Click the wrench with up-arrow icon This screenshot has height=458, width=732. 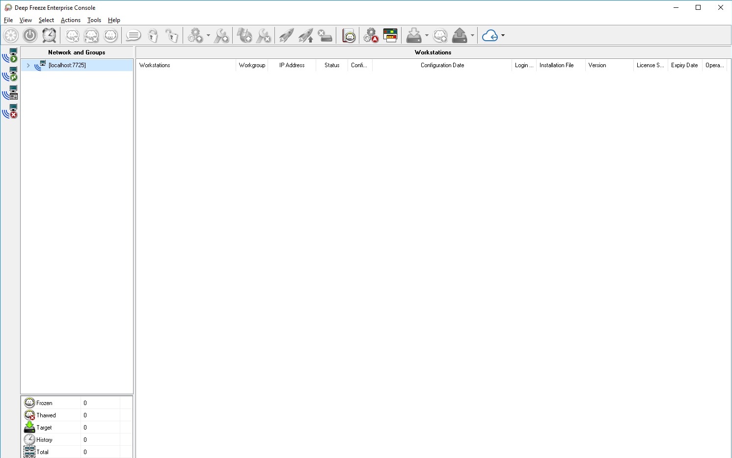click(221, 35)
